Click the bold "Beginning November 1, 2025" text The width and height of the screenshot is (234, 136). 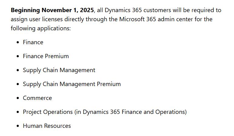point(52,10)
